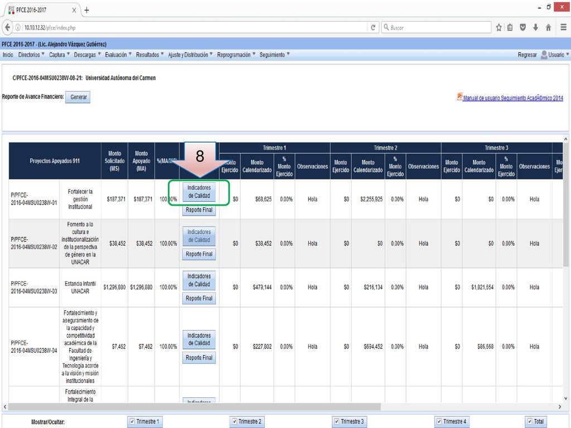The image size is (571, 428).
Task: Click the table's horizontal scrollbar thumb
Action: [194, 406]
